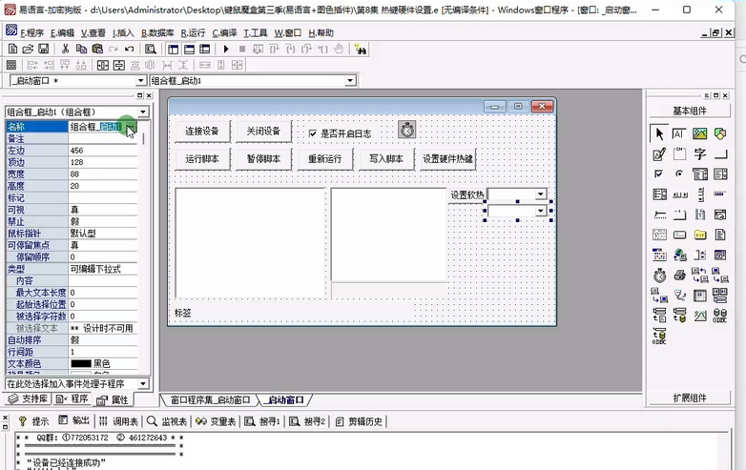Switch to the 支持库 tab
Screen dimensions: 746x470
(29, 398)
